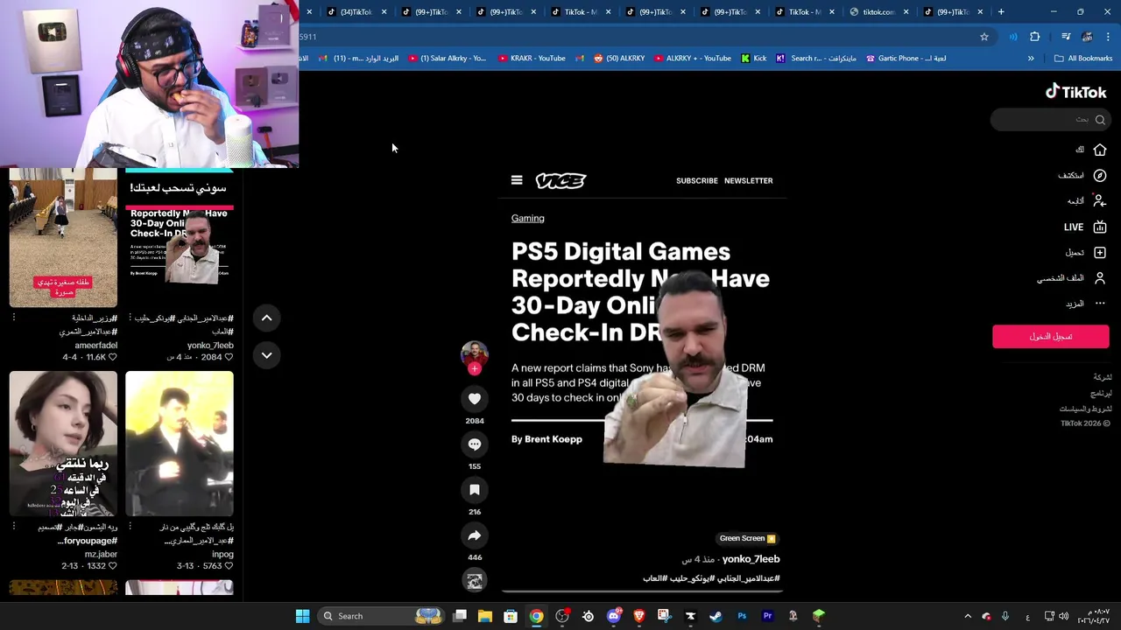Open Explore compass icon in sidebar
1121x630 pixels.
(1099, 175)
